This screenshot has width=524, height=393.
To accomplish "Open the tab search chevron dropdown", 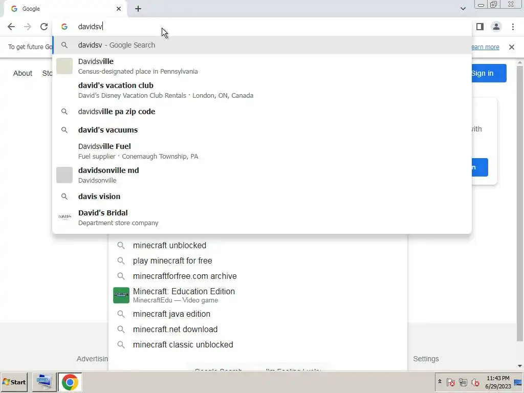I will tap(463, 9).
